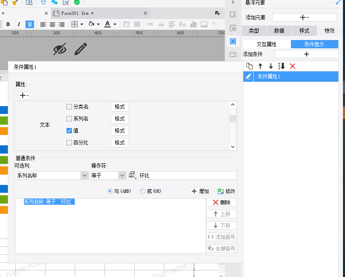Uncheck the 值 checkbox
The height and width of the screenshot is (277, 345).
69,130
